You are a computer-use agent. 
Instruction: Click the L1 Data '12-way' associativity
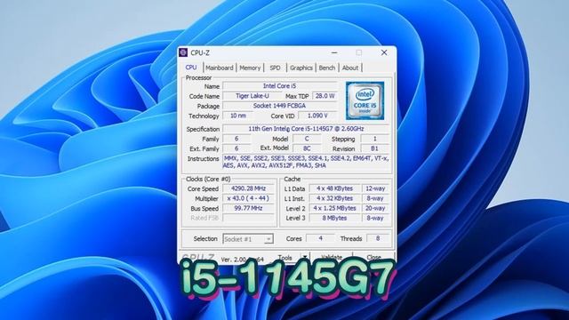click(375, 188)
